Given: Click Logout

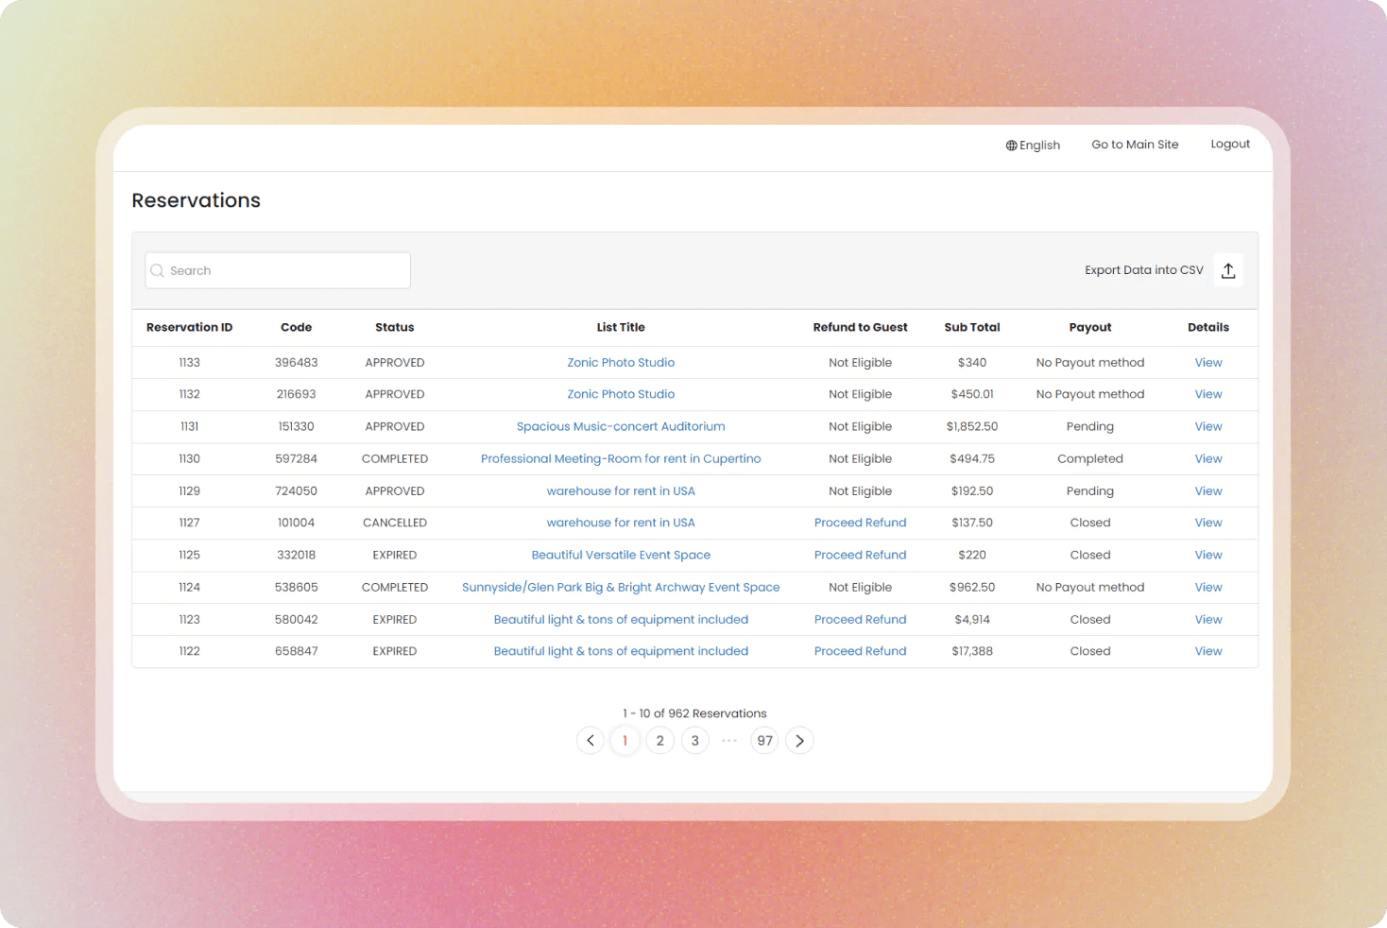Looking at the screenshot, I should coord(1230,144).
